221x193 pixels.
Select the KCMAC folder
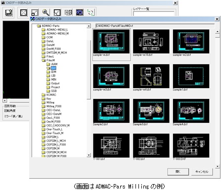(x=51, y=95)
